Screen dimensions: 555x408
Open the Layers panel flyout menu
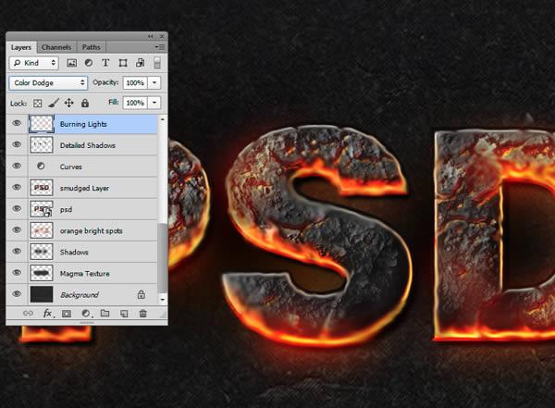pos(160,47)
